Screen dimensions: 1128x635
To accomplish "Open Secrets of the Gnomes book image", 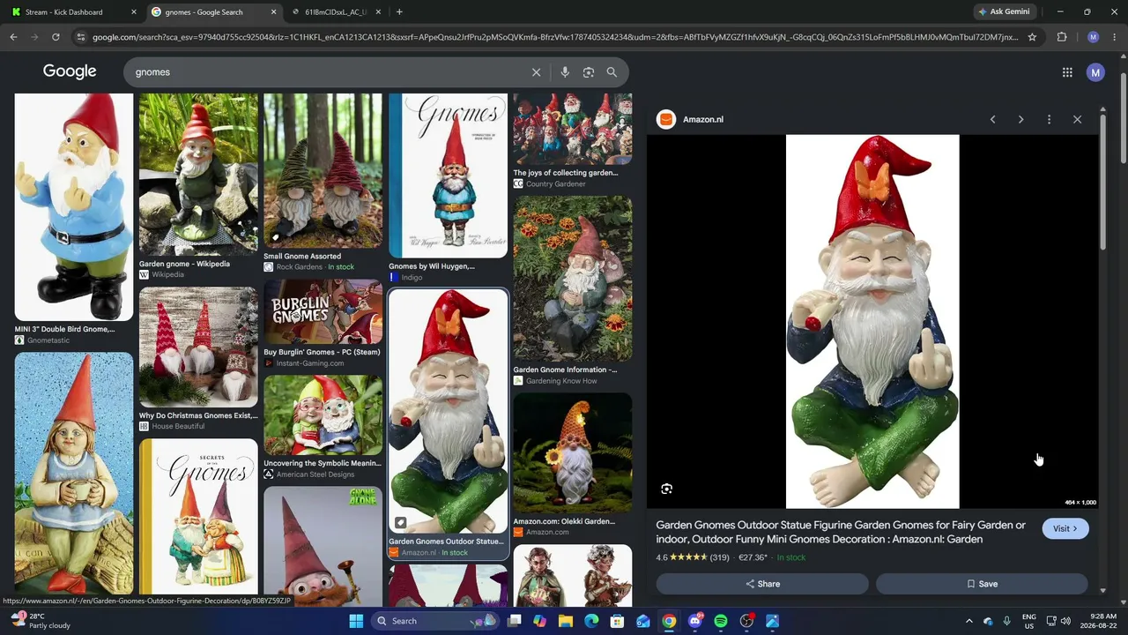I will pyautogui.click(x=198, y=516).
